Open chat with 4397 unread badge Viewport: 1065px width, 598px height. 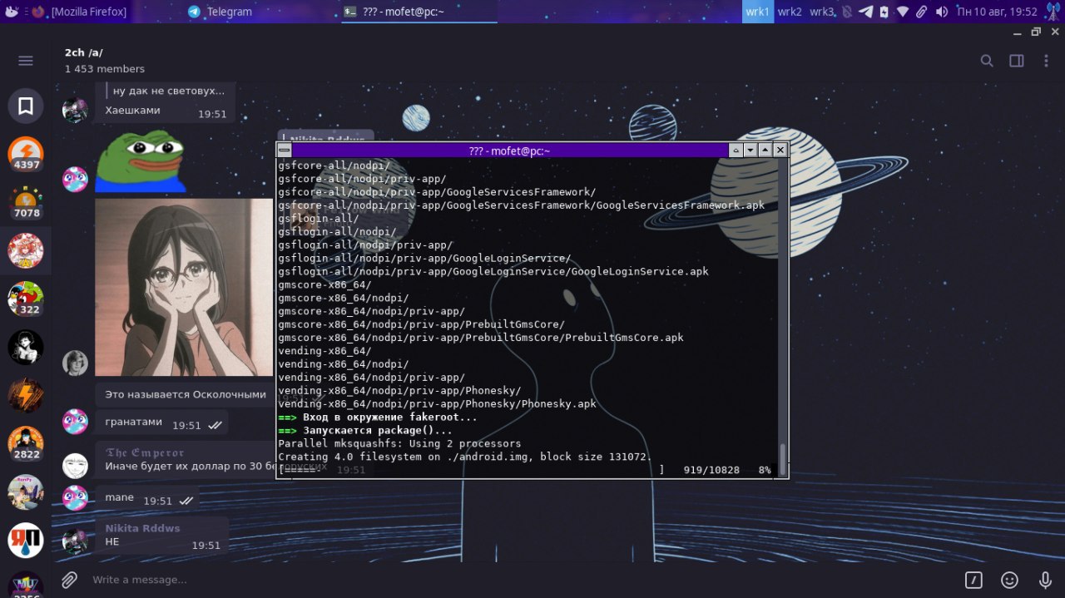tap(26, 154)
